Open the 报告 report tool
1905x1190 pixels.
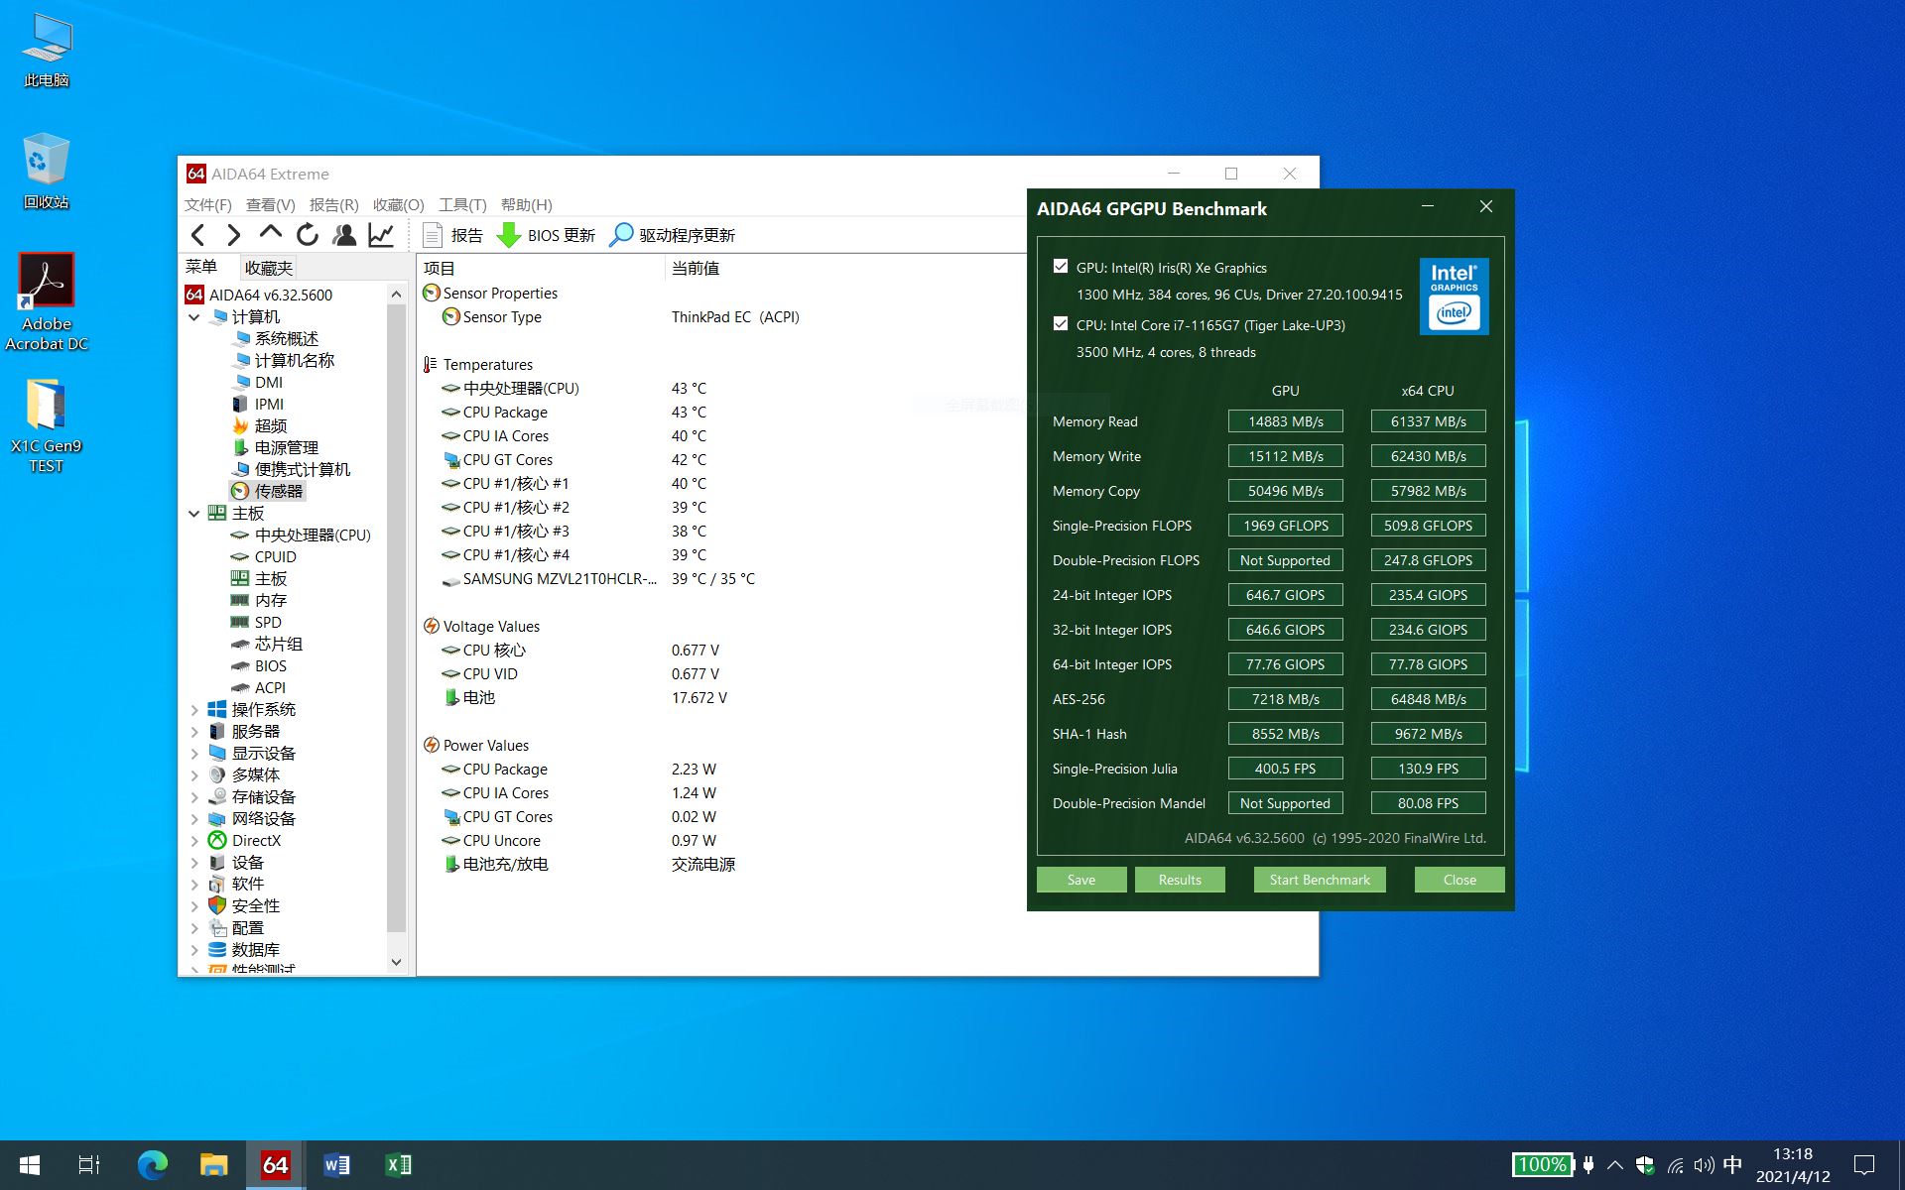tap(452, 235)
